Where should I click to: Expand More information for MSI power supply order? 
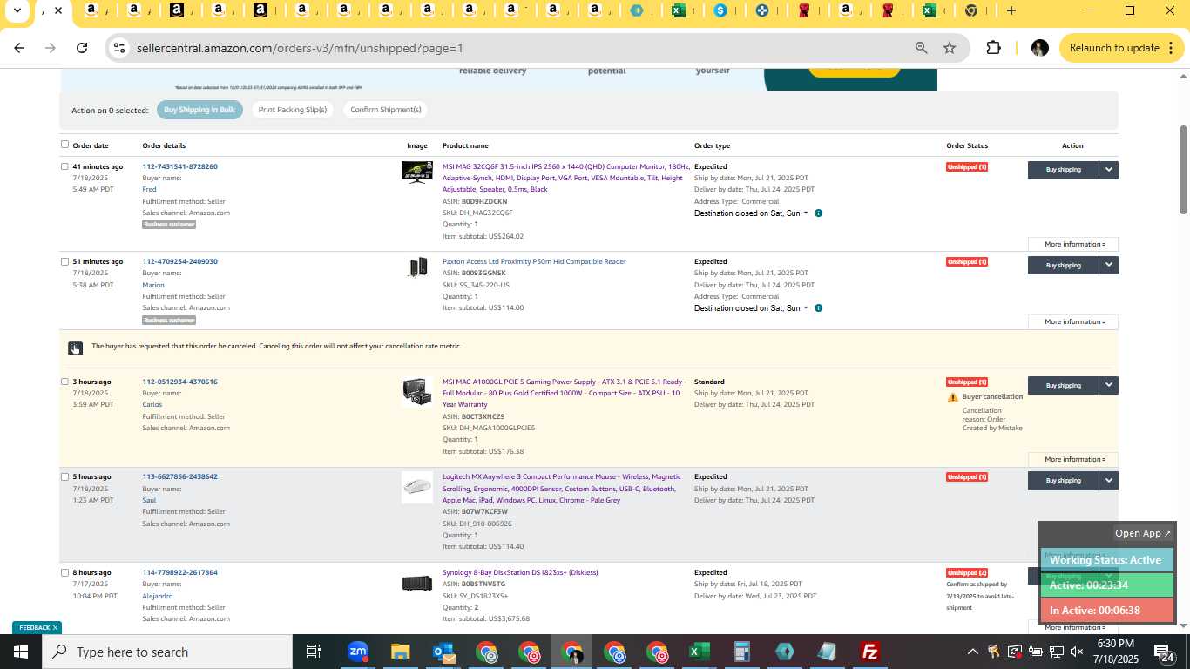point(1074,459)
